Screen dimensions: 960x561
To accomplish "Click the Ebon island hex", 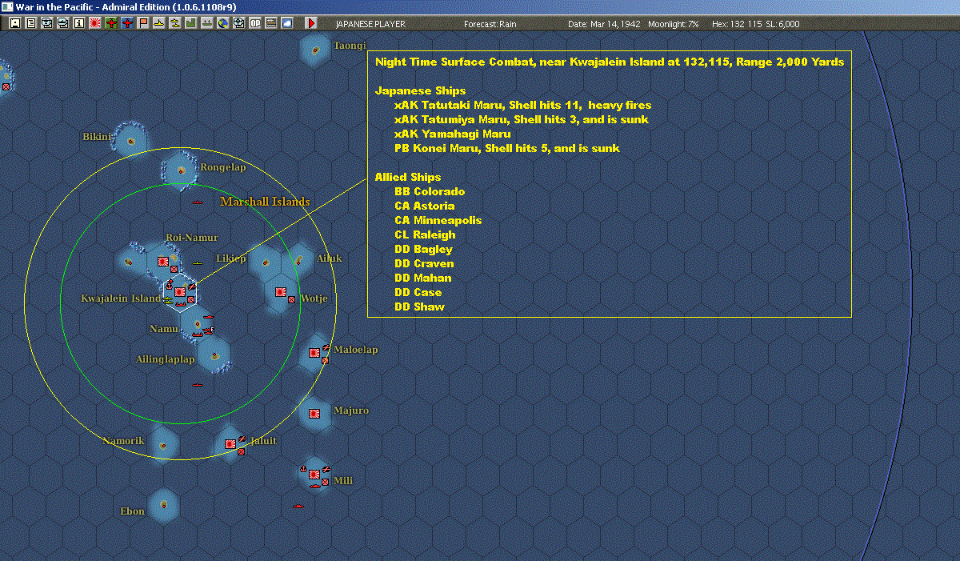I will pos(163,504).
